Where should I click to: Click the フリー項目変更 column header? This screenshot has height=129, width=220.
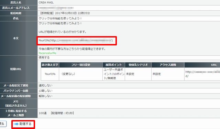pyautogui.click(x=81, y=65)
